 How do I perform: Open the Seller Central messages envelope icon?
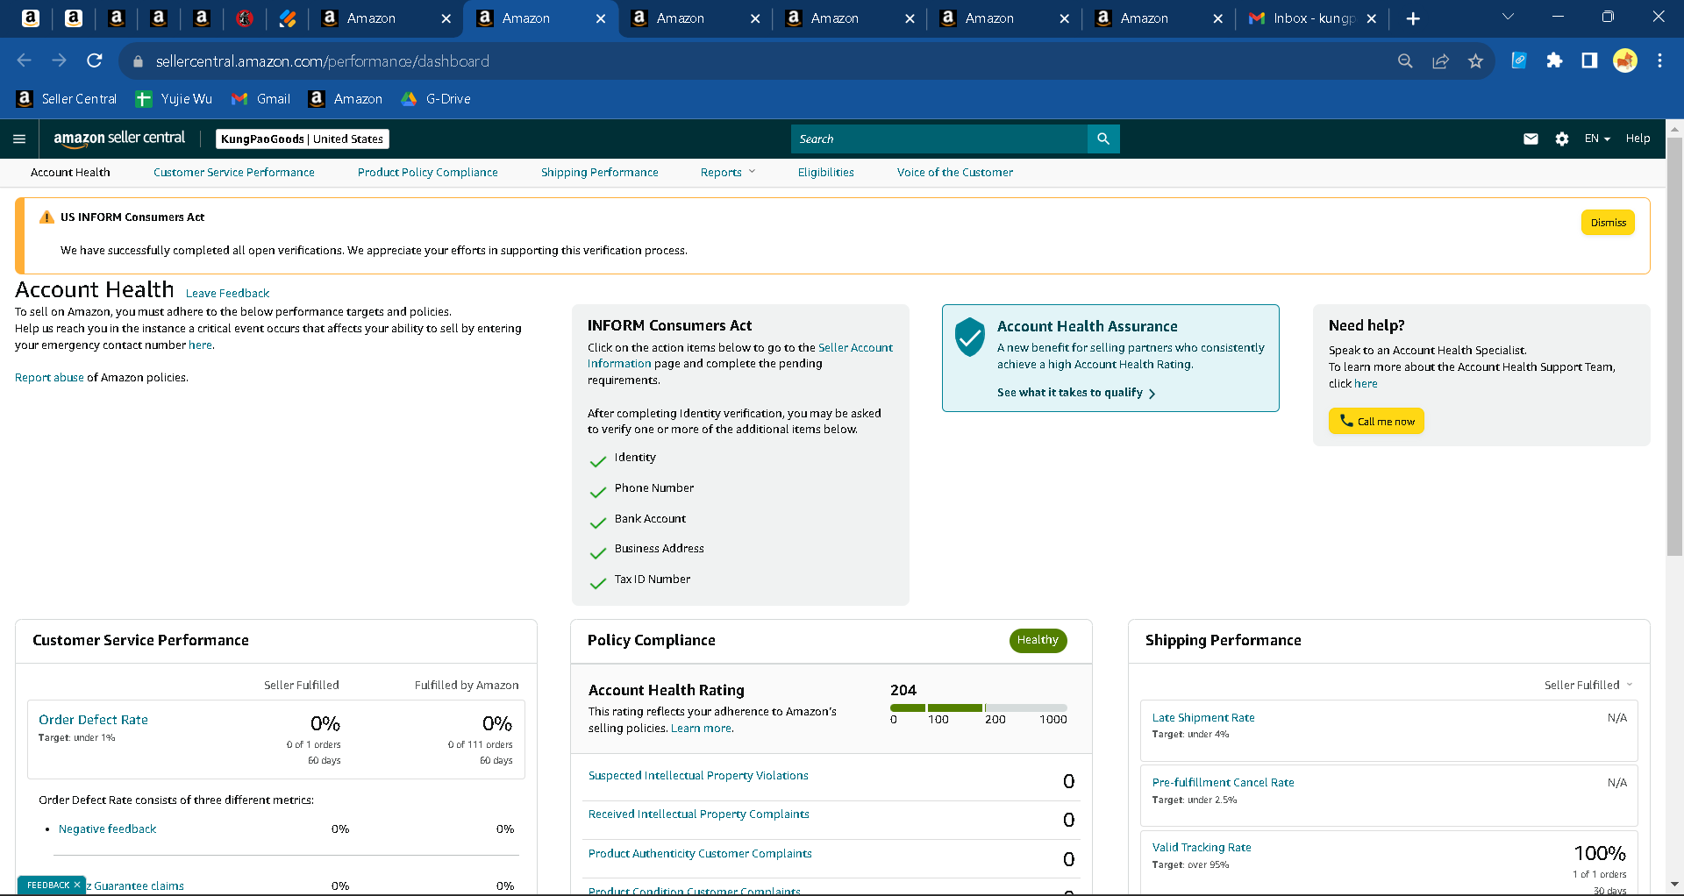[x=1531, y=139]
